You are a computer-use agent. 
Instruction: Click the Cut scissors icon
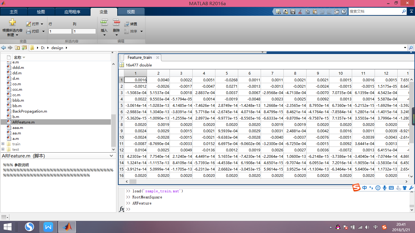tap(300, 12)
